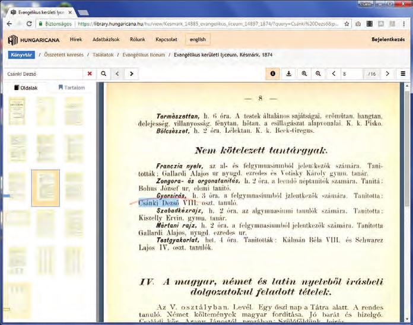The height and width of the screenshot is (325, 413).
Task: Select the highlighted page 8 thumbnail
Action: tap(46, 188)
